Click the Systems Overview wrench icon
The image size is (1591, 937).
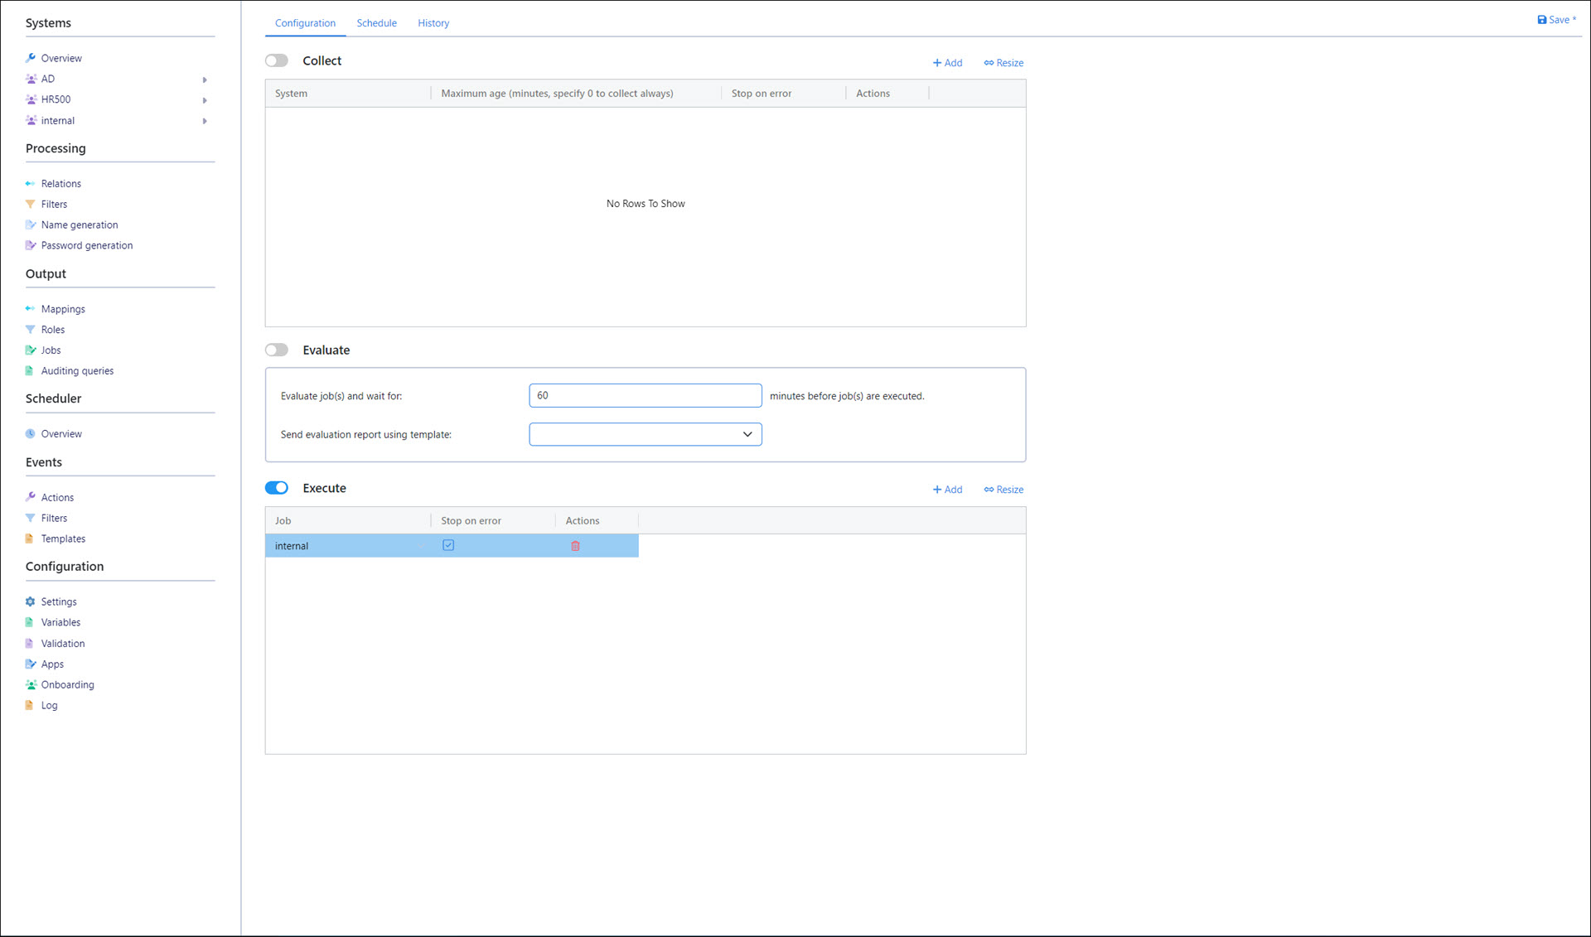pyautogui.click(x=31, y=58)
